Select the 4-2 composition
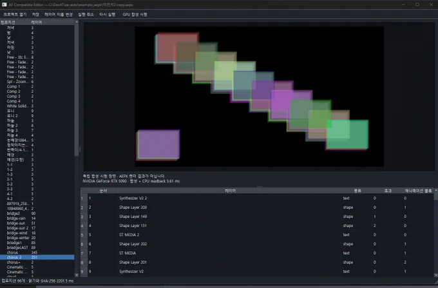Viewport: 438px width, 288px height. coord(37,199)
